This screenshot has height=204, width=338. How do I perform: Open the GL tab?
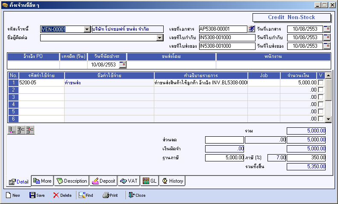click(150, 181)
